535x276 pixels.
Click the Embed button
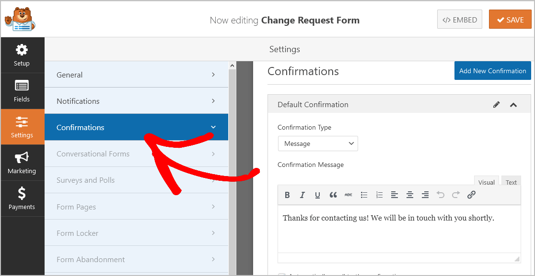pyautogui.click(x=460, y=19)
